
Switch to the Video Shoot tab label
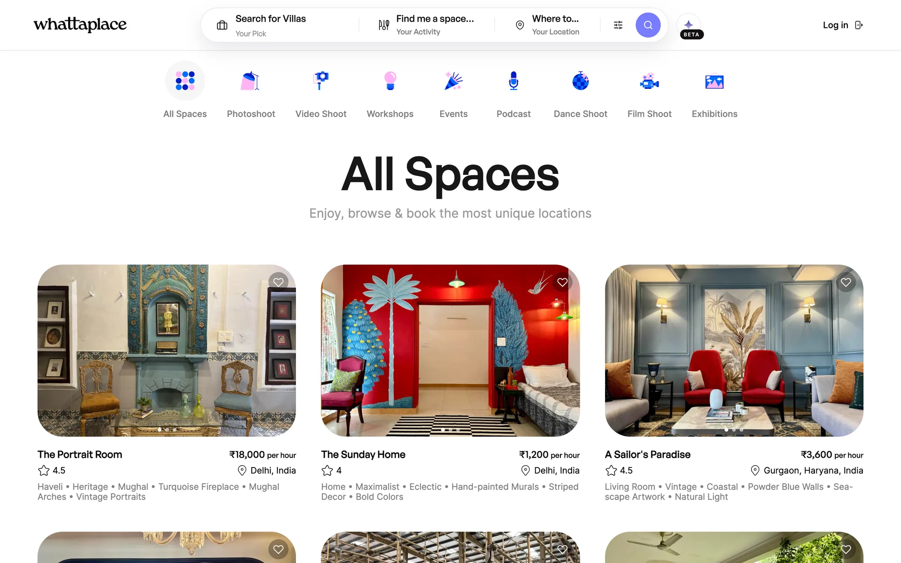[321, 114]
